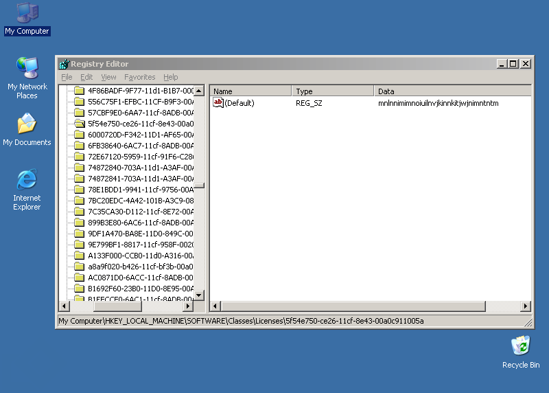Click folder icon of 9DF1A470-BA8E-11D0 key
Image resolution: width=549 pixels, height=393 pixels.
tap(80, 234)
